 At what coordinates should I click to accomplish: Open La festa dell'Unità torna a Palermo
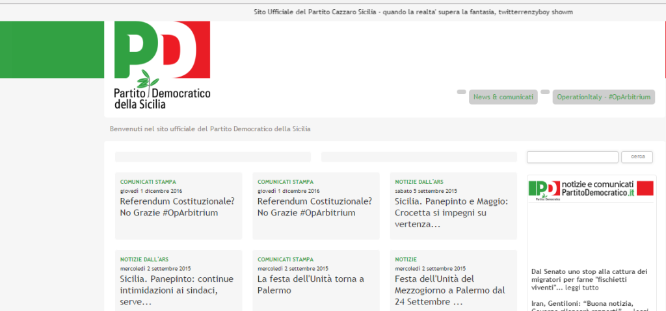310,284
